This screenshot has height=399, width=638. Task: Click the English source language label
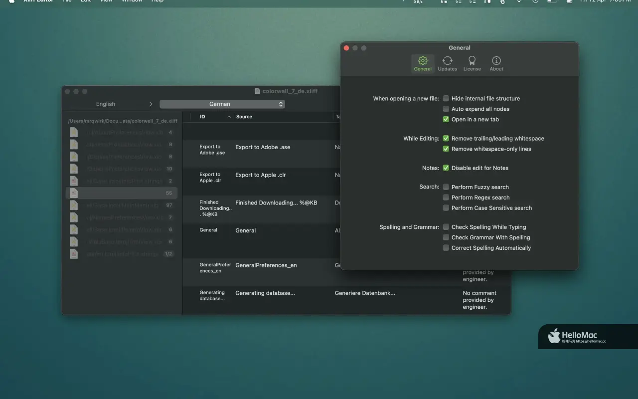pos(106,104)
